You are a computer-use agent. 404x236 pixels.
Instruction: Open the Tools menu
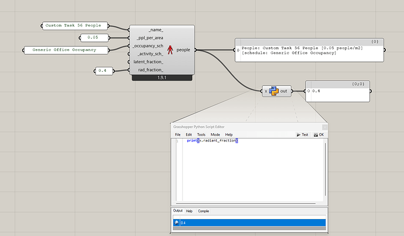tap(201, 134)
